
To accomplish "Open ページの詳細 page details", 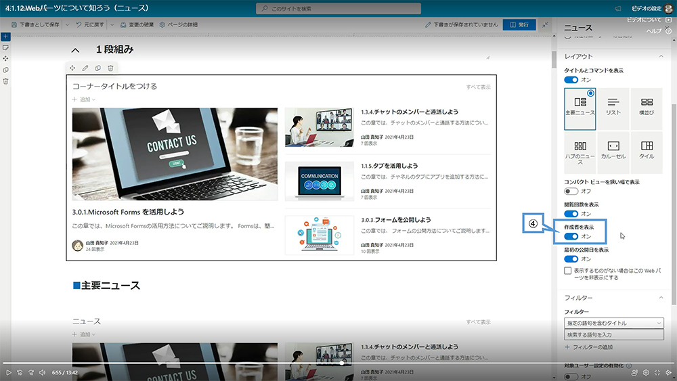I will (178, 24).
